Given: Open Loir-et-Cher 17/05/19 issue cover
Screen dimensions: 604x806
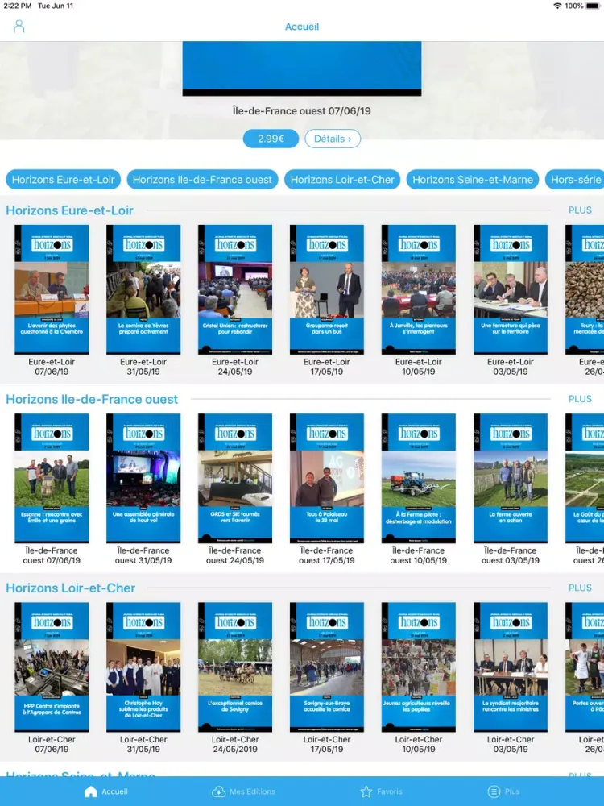Looking at the screenshot, I should click(327, 667).
